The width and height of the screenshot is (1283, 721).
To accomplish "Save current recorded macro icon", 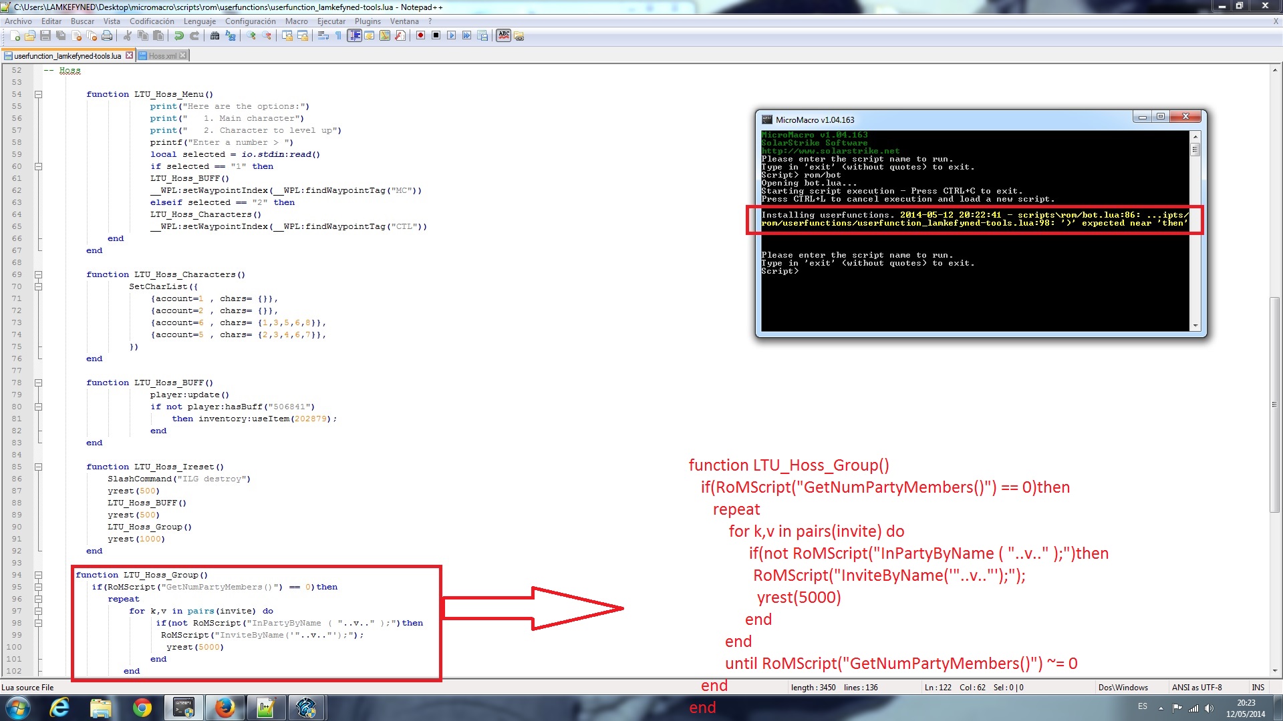I will point(482,36).
